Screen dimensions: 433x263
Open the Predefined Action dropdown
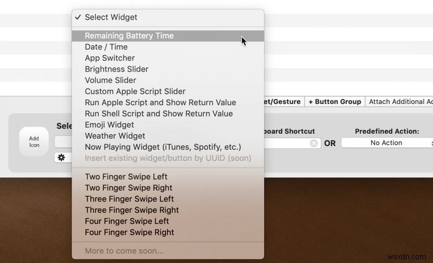[x=387, y=143]
